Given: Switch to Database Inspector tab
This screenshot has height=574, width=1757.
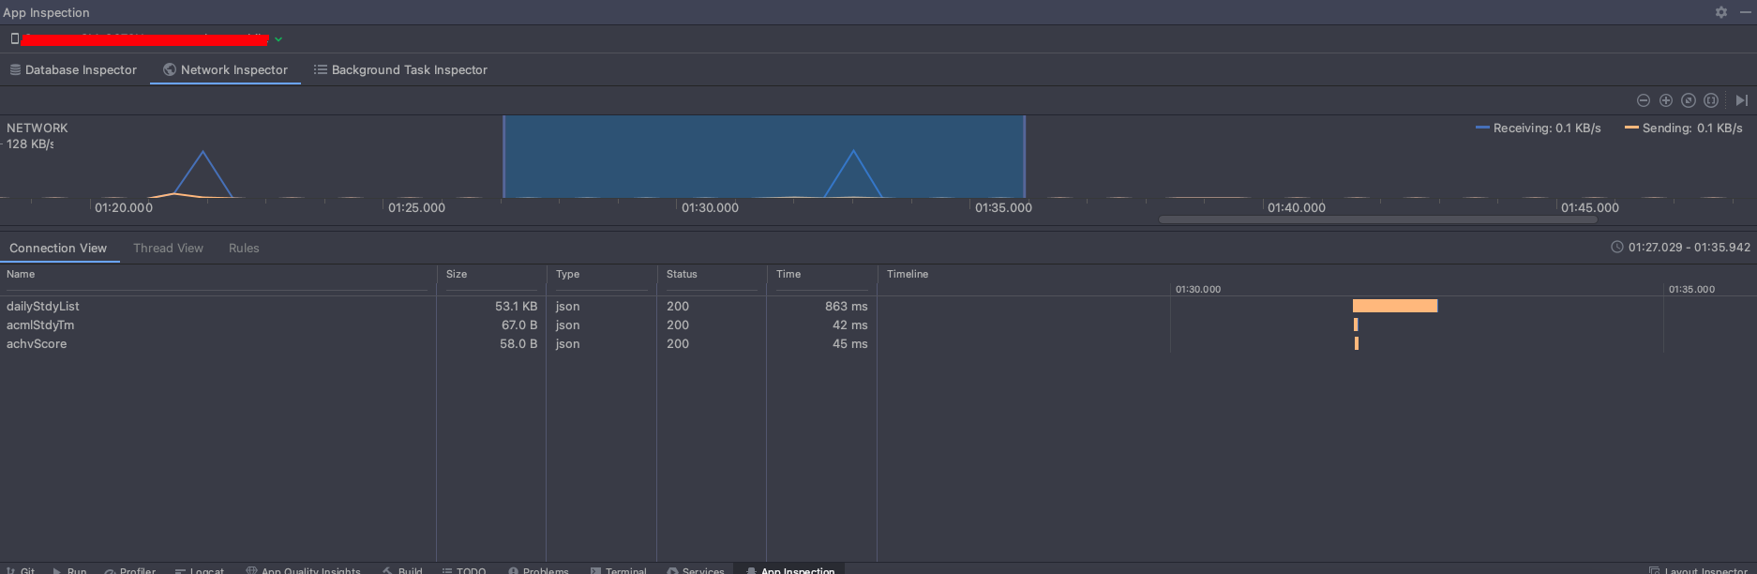Looking at the screenshot, I should pyautogui.click(x=73, y=69).
